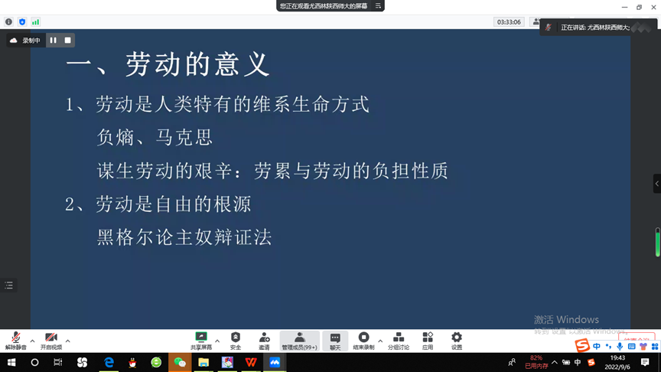Click the Invite (邀请) icon

click(264, 341)
